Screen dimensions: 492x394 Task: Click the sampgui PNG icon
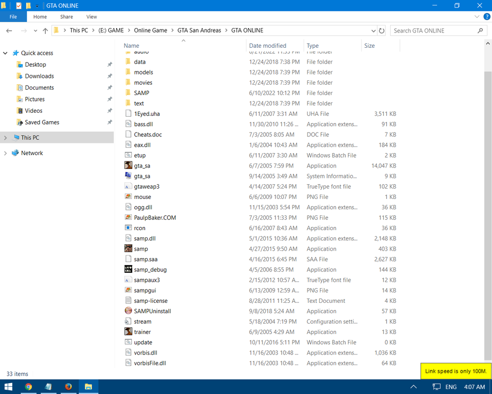(128, 290)
